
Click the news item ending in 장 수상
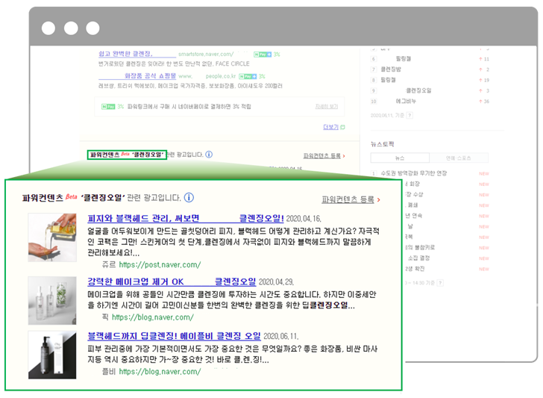[414, 194]
